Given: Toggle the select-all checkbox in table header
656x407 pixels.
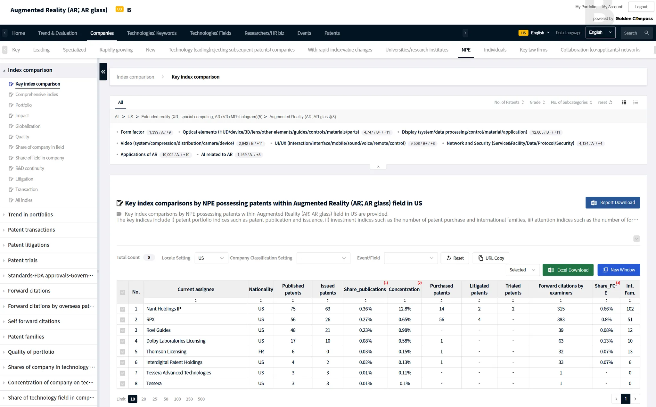Looking at the screenshot, I should [123, 292].
